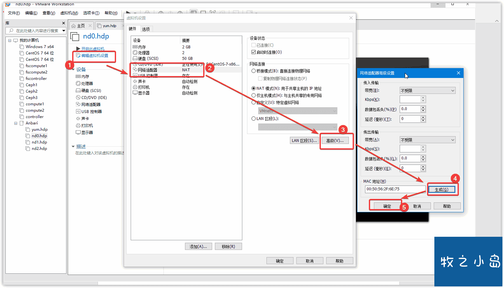Click the 高级(V)... button
The width and height of the screenshot is (504, 288).
[335, 140]
